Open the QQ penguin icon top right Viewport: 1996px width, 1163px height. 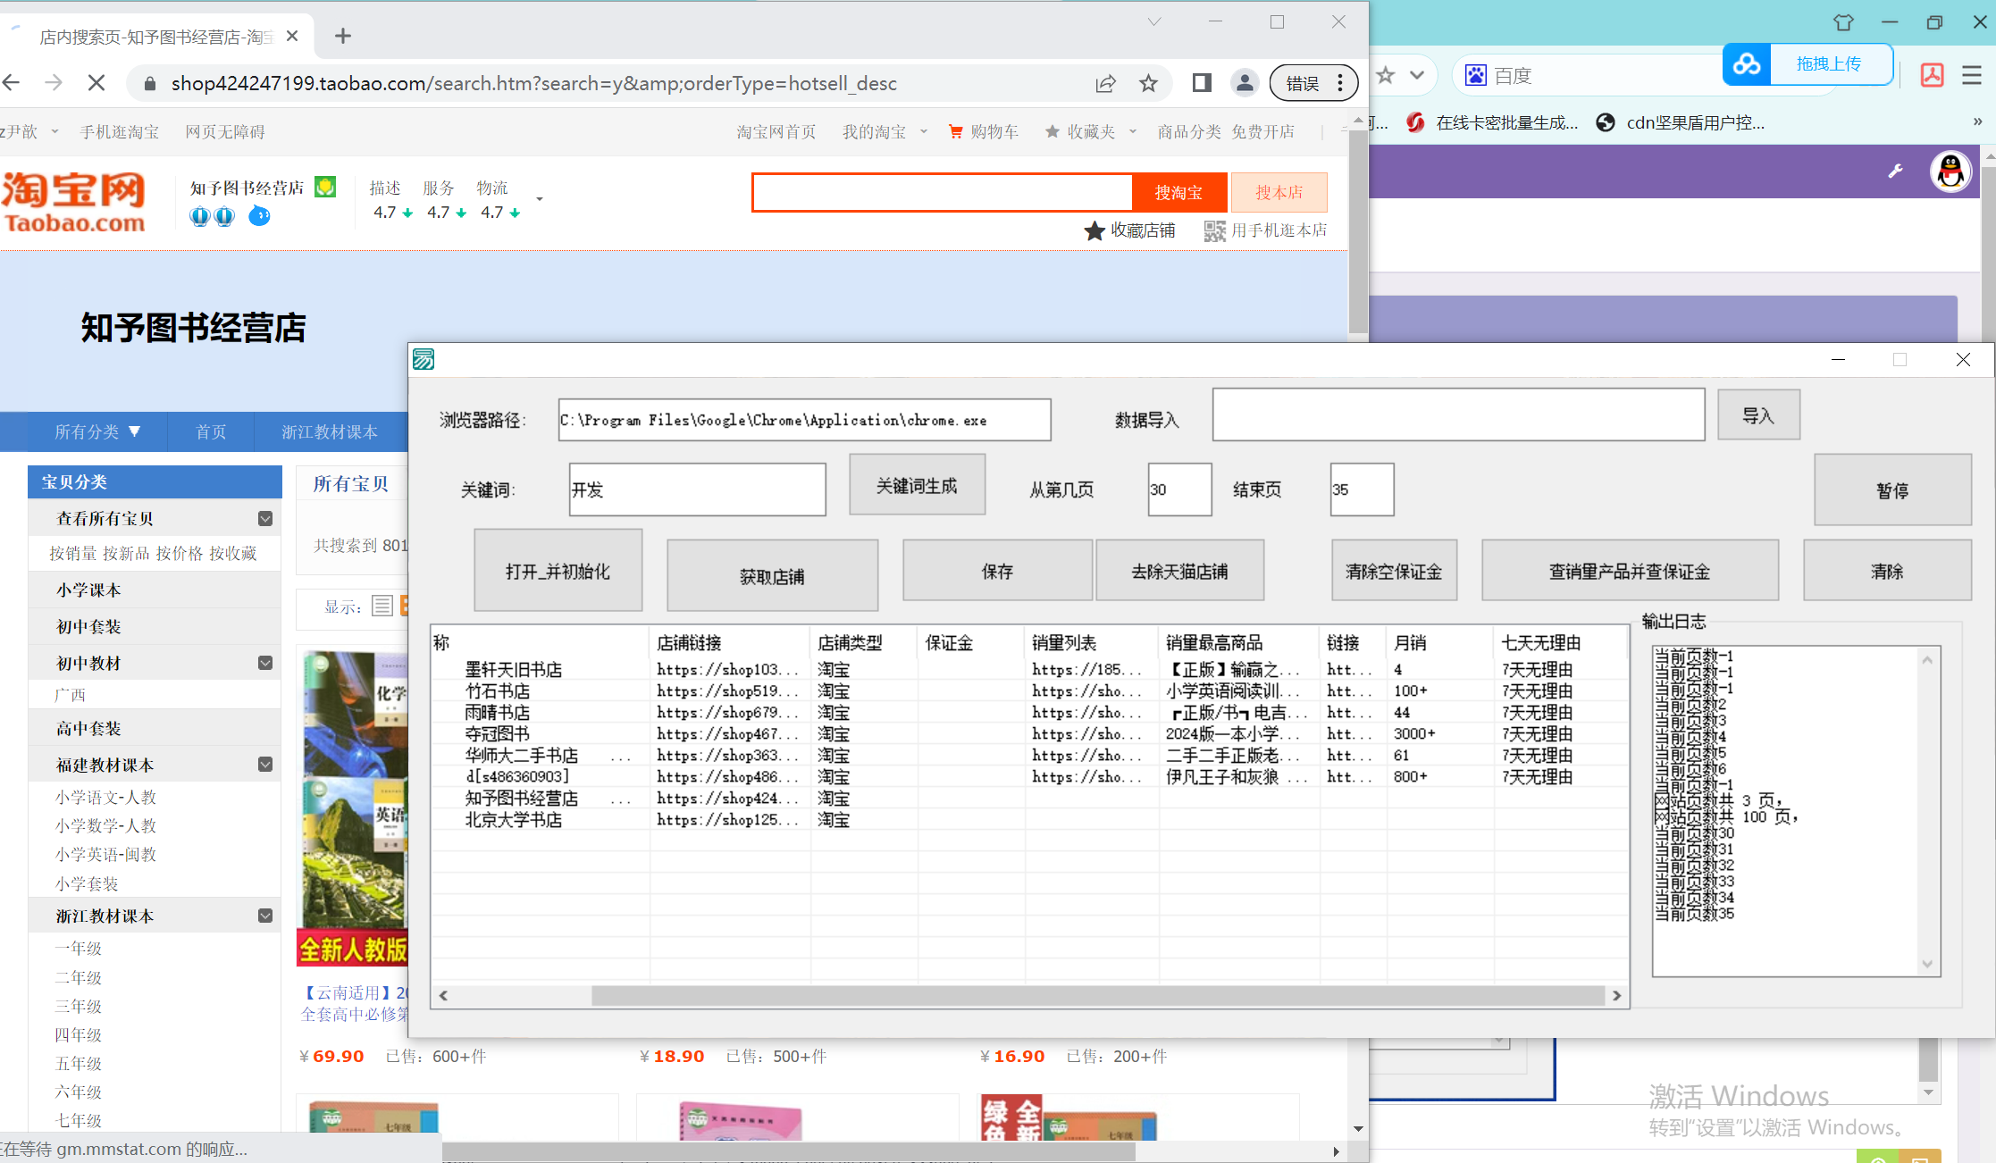(x=1950, y=172)
